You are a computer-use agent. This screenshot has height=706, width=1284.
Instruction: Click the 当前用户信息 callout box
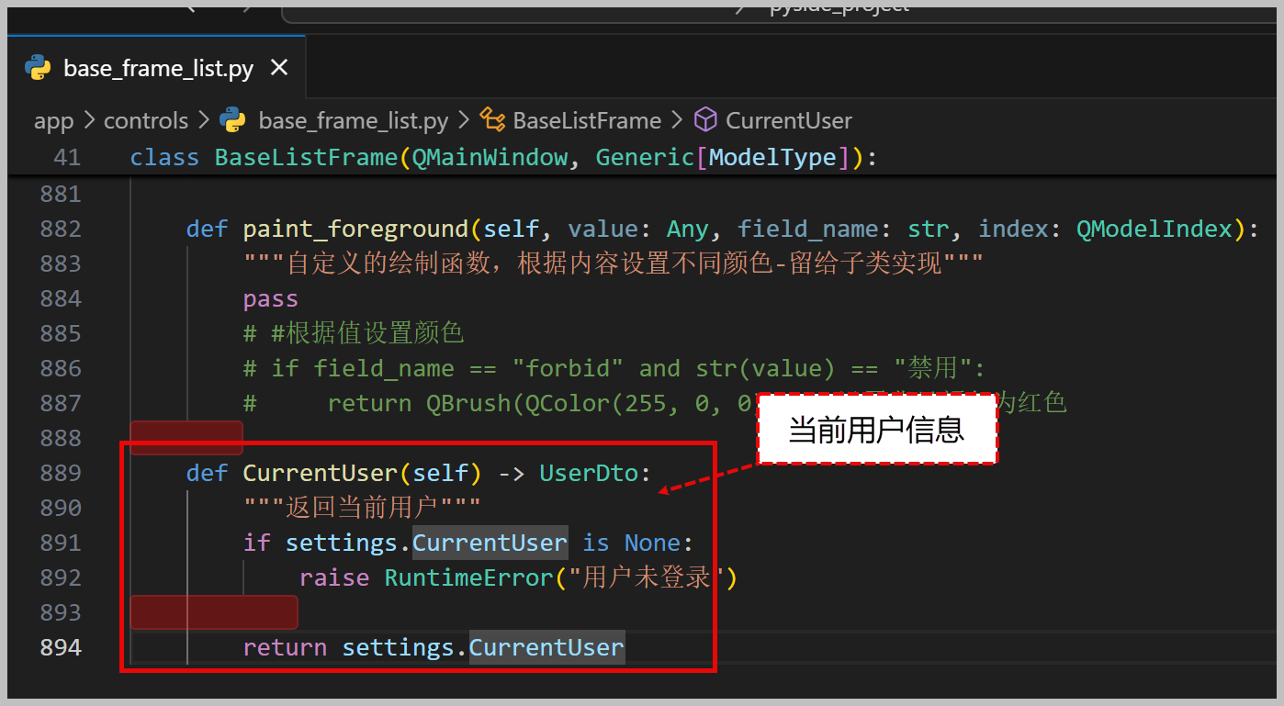click(875, 429)
